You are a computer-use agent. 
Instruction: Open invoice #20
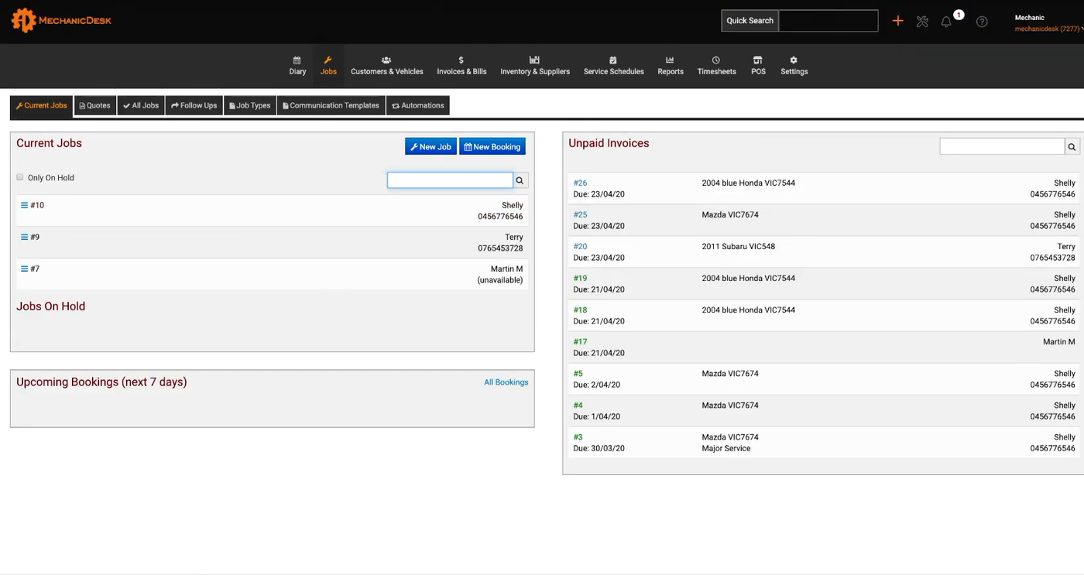[580, 247]
